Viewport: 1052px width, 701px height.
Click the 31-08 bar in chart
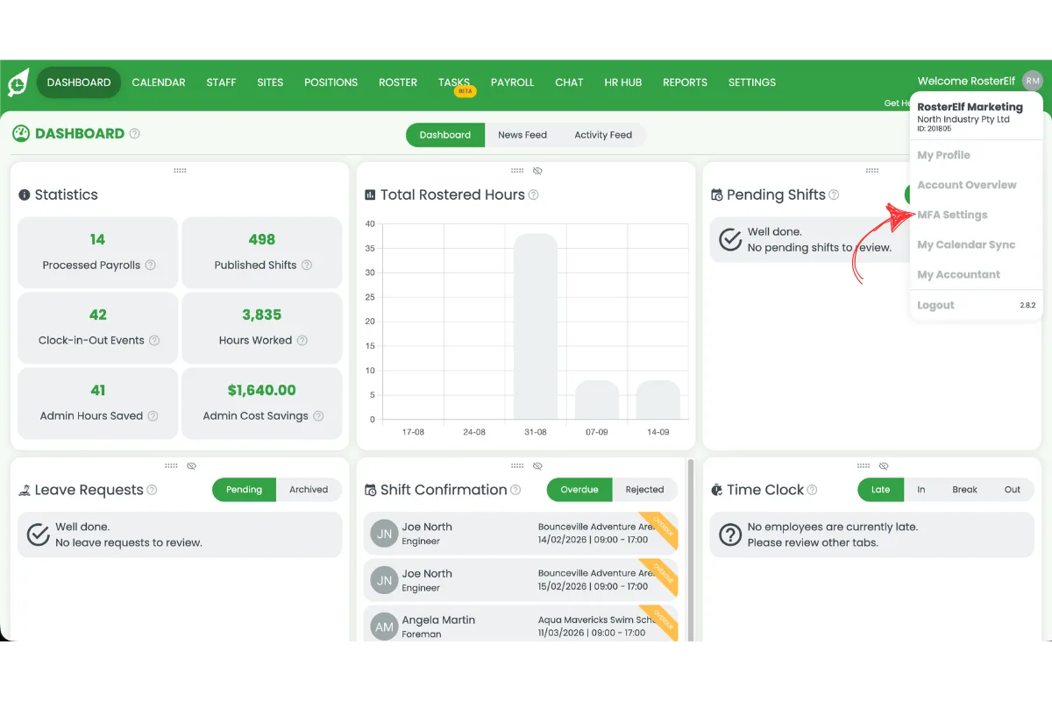(x=536, y=327)
